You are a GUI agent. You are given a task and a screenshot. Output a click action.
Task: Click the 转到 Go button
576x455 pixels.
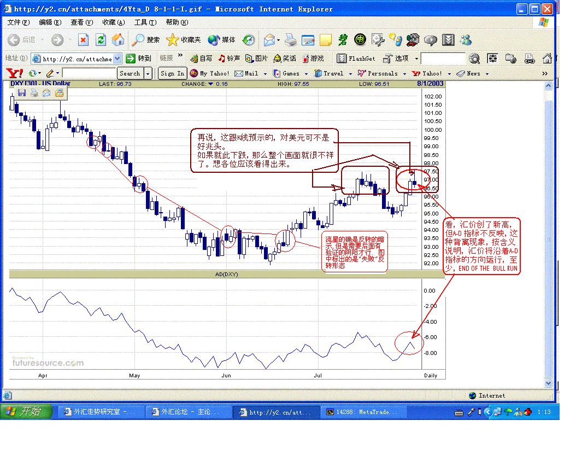click(138, 59)
